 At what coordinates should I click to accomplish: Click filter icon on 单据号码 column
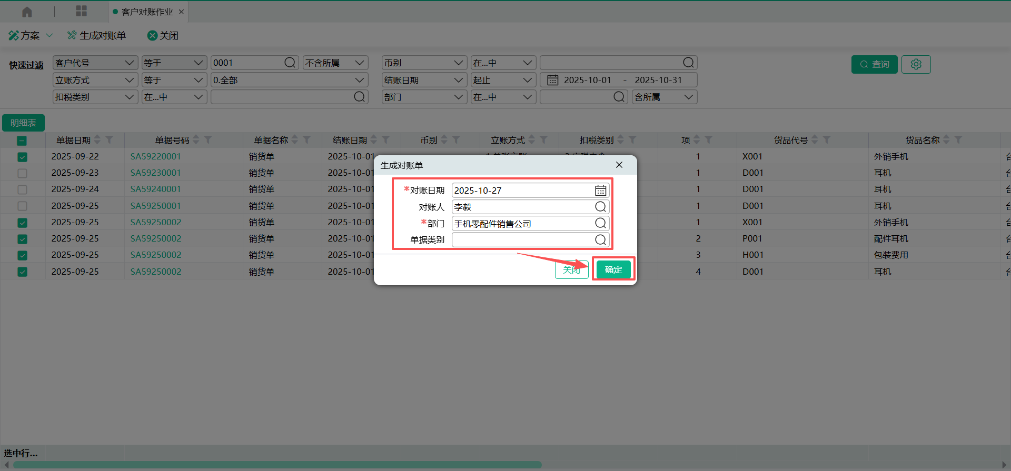(208, 140)
